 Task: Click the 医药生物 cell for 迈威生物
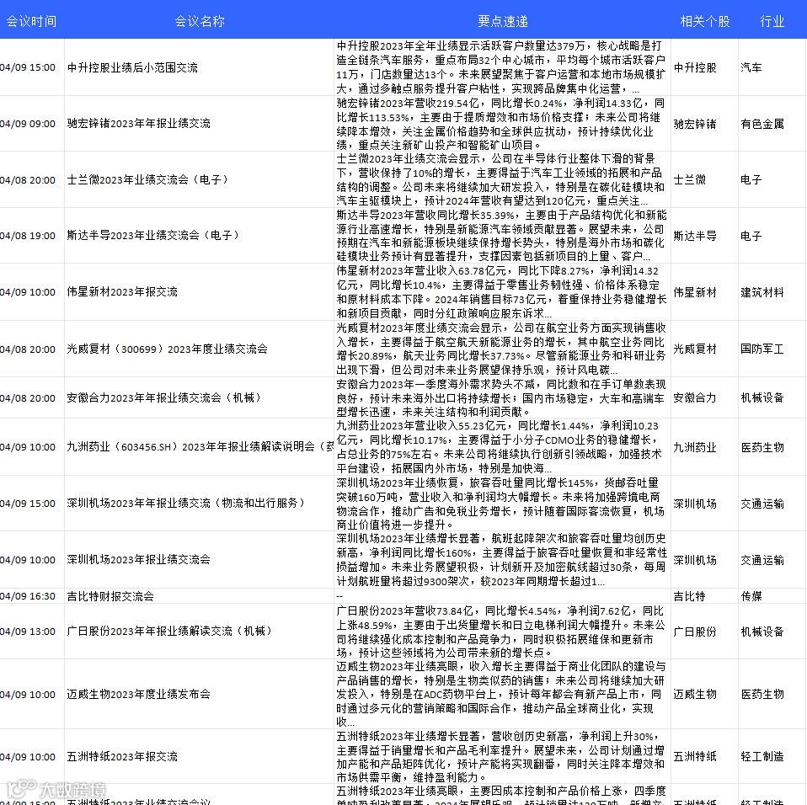tap(762, 694)
